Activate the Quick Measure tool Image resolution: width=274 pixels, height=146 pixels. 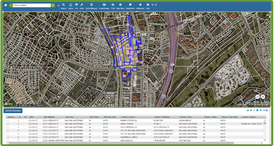[x=91, y=5]
